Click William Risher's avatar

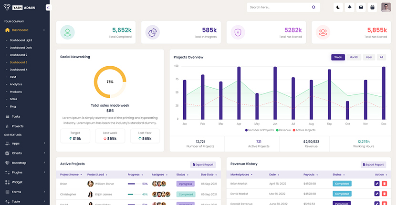(x=90, y=184)
